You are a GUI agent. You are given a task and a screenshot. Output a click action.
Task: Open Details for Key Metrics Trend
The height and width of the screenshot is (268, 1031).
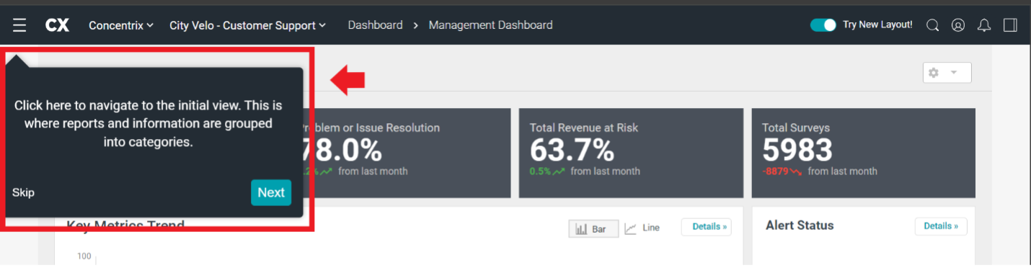pos(706,226)
